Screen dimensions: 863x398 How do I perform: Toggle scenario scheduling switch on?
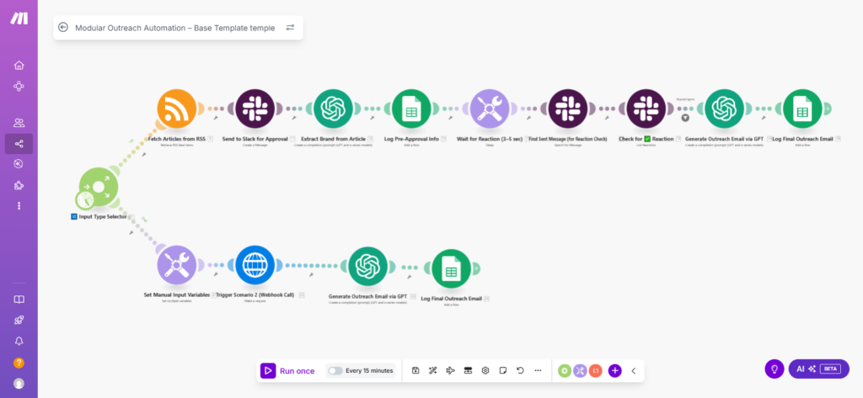(x=335, y=371)
